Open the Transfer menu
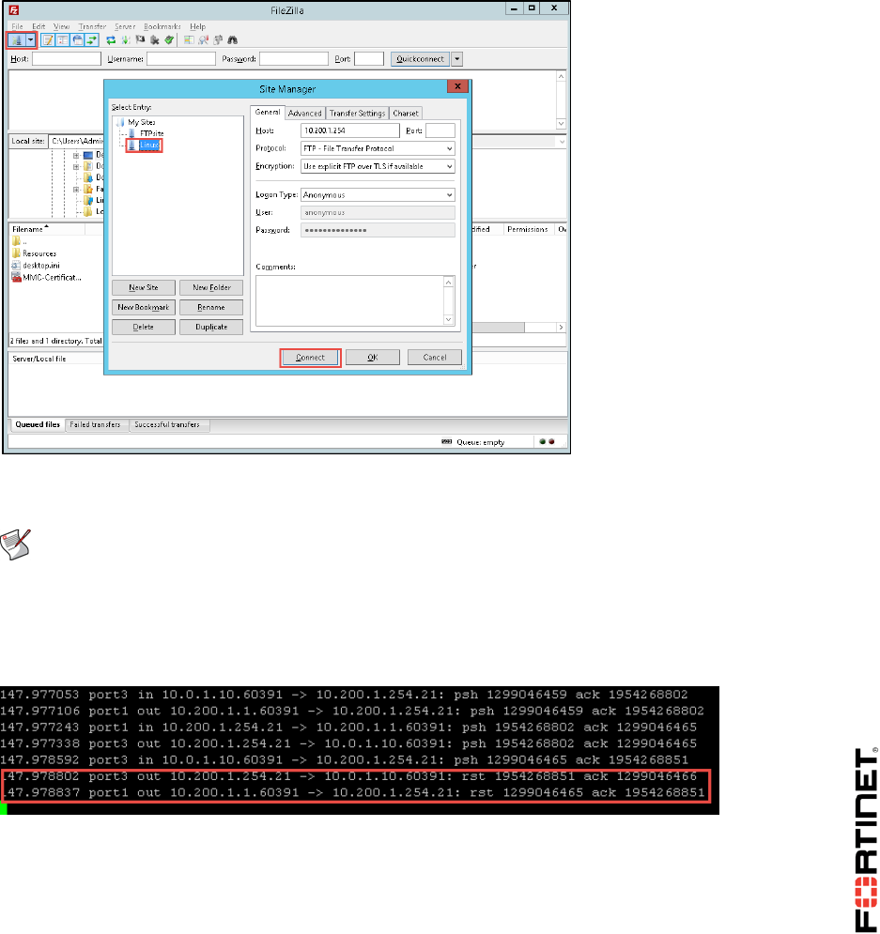Viewport: 880px width, 934px height. tap(92, 27)
